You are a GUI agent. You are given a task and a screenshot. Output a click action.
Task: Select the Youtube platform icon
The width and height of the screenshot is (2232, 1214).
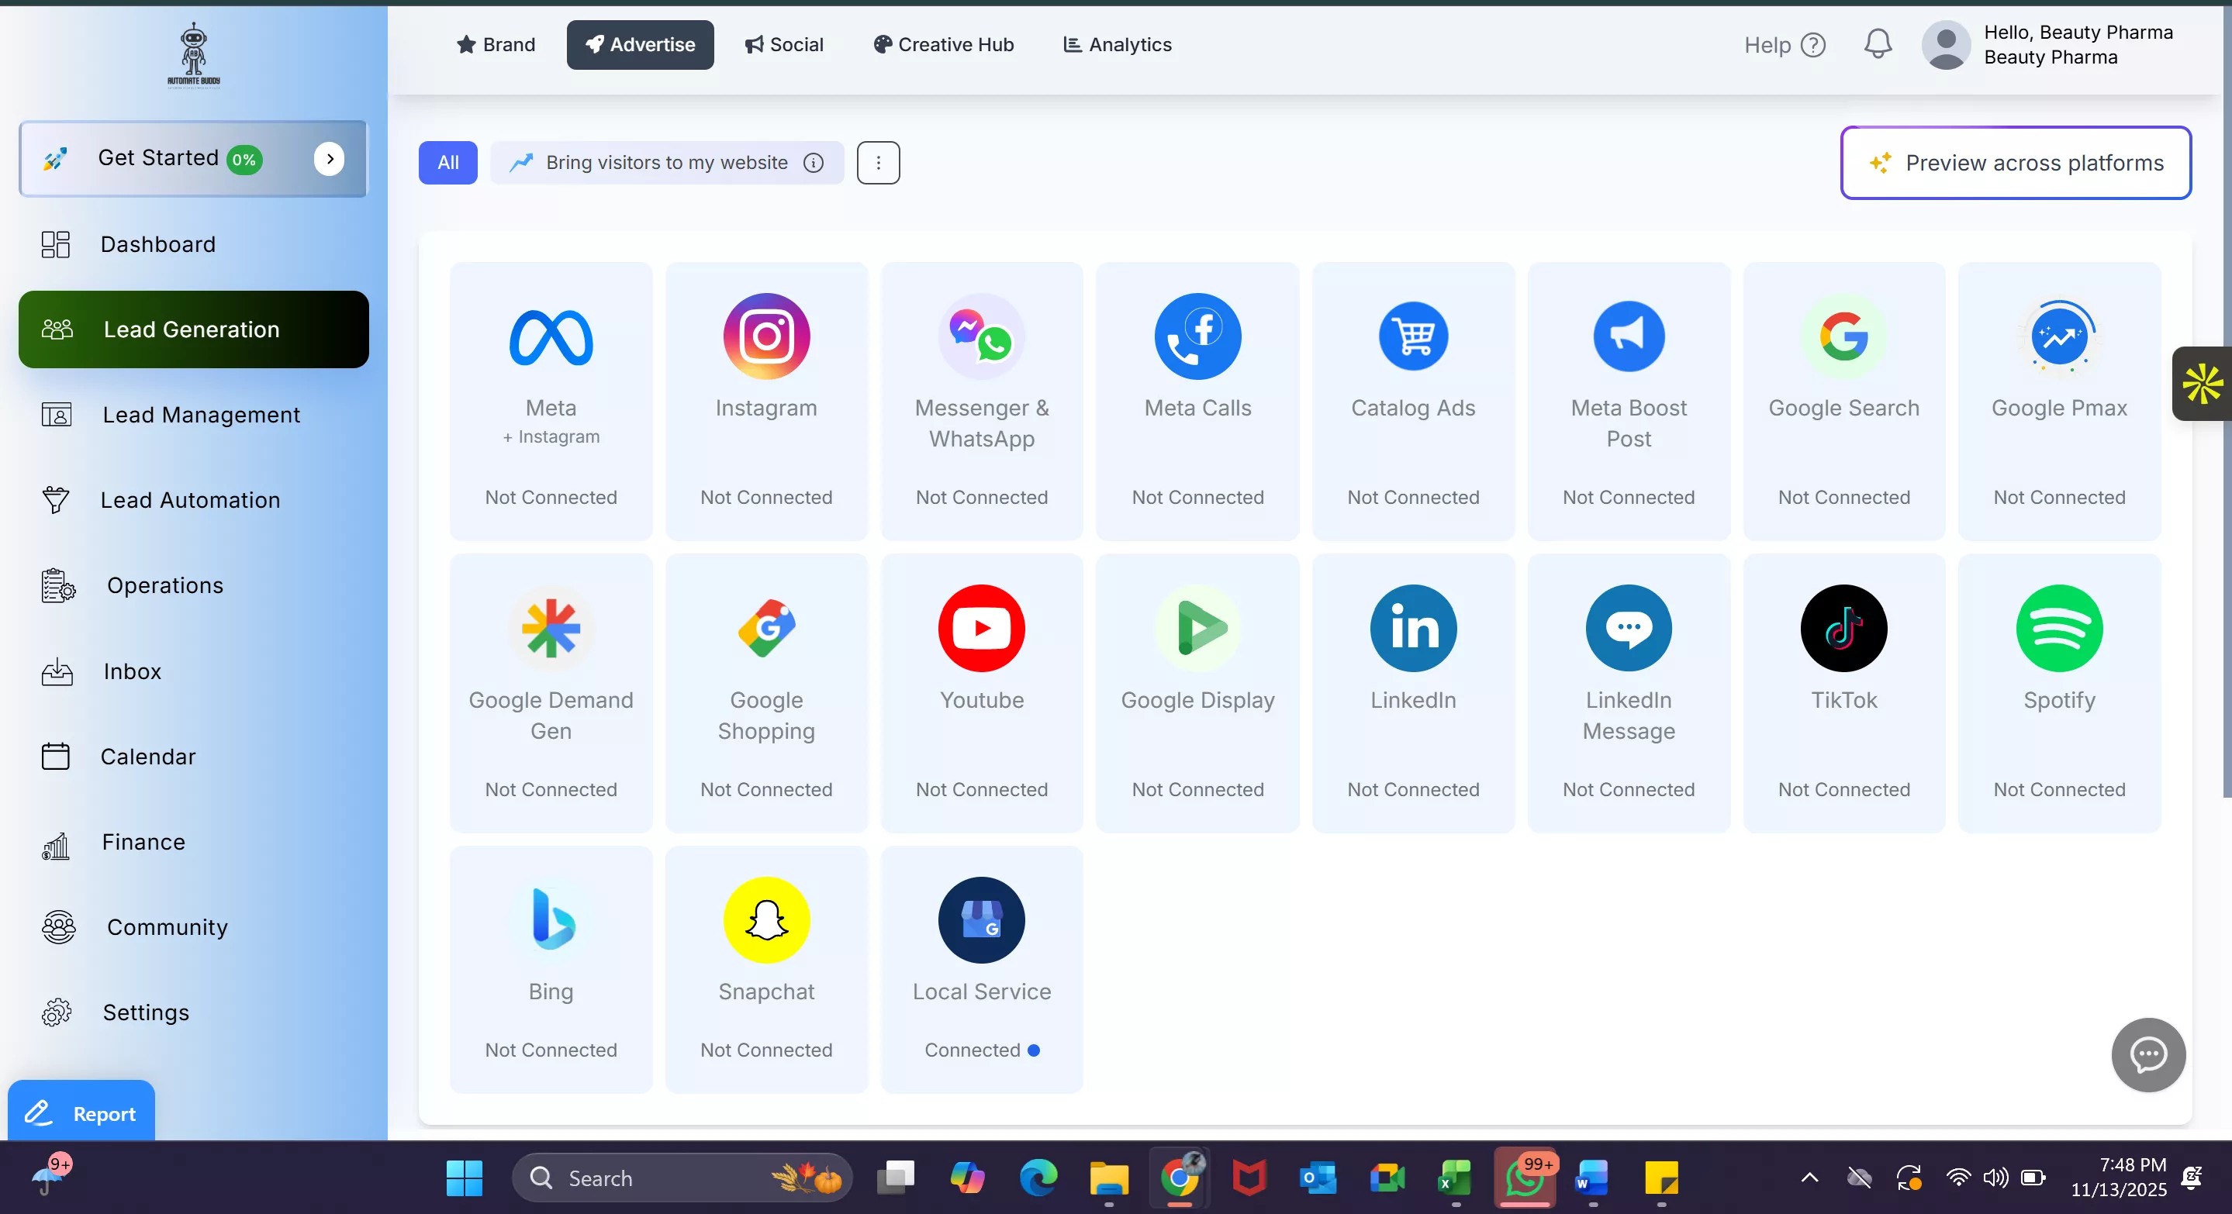tap(981, 628)
